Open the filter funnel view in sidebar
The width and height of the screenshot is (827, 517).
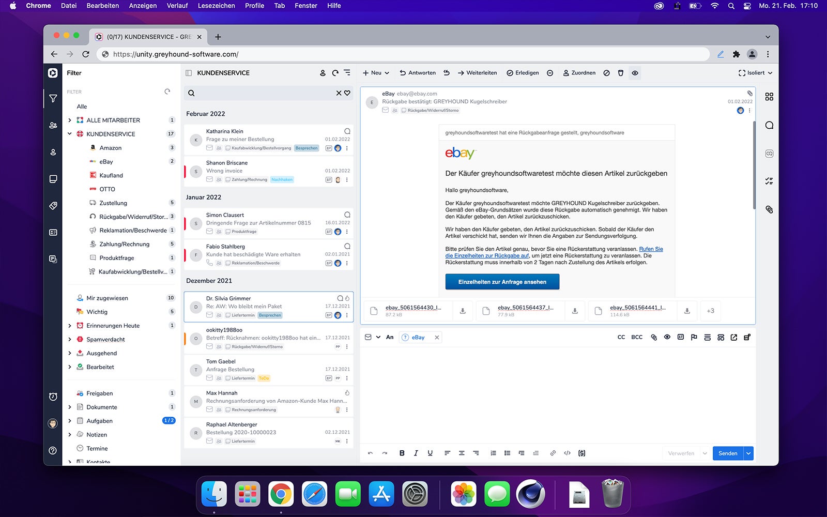point(53,98)
